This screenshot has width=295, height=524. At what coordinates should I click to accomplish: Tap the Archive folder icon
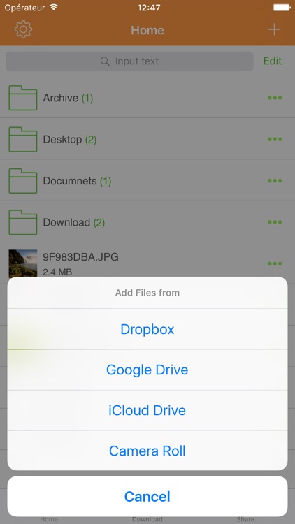[x=23, y=98]
